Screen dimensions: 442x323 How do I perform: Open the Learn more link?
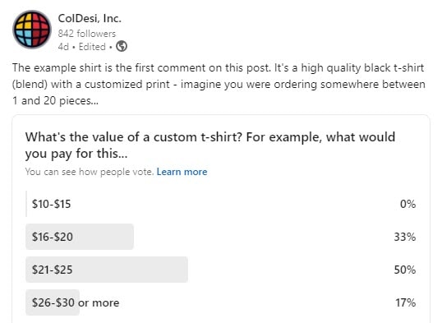[x=182, y=172]
